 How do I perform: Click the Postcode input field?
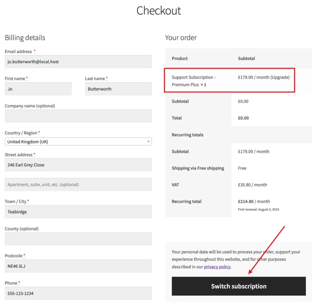(78, 266)
